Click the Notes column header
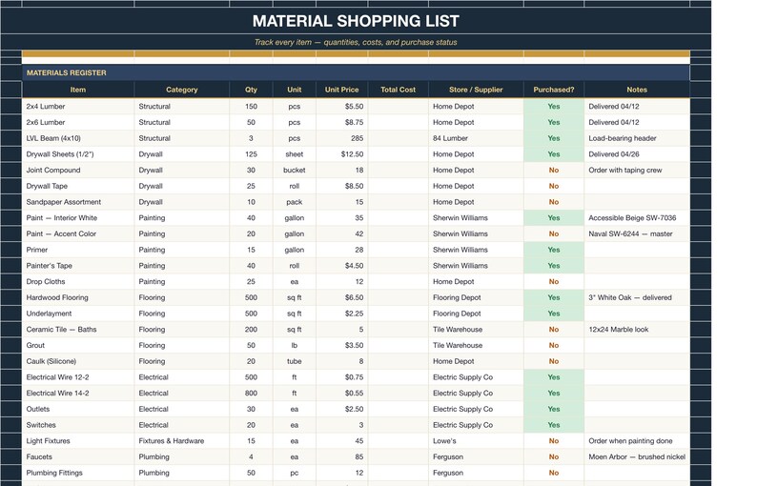This screenshot has height=486, width=757. click(x=637, y=90)
